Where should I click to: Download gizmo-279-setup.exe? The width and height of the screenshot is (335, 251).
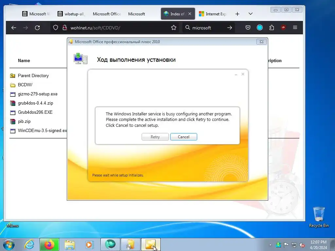[38, 94]
